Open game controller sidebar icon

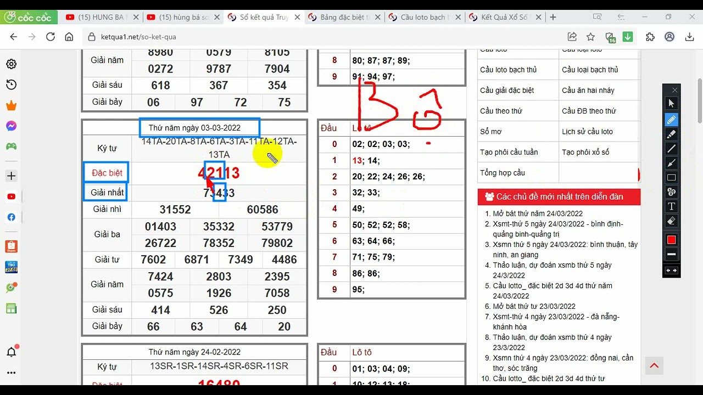[x=11, y=146]
